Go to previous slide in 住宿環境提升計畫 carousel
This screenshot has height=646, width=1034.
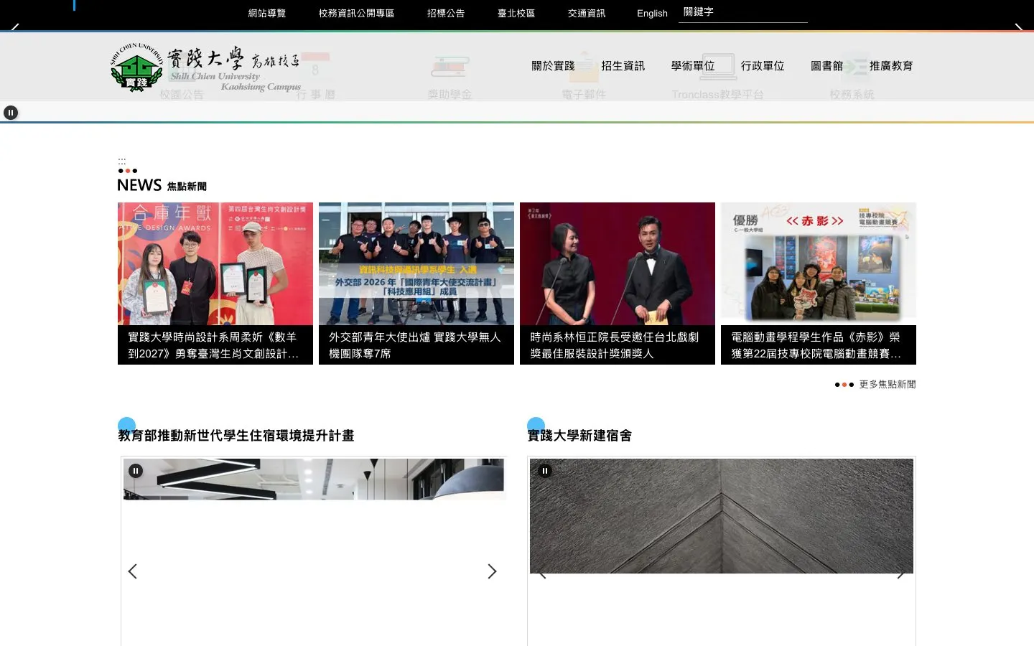pyautogui.click(x=132, y=571)
